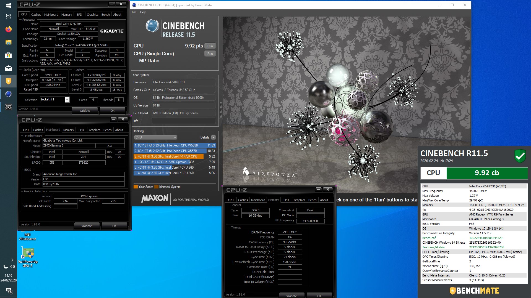531x298 pixels.
Task: Open Mainboard tab in the top CPU-Z window
Action: click(x=51, y=15)
